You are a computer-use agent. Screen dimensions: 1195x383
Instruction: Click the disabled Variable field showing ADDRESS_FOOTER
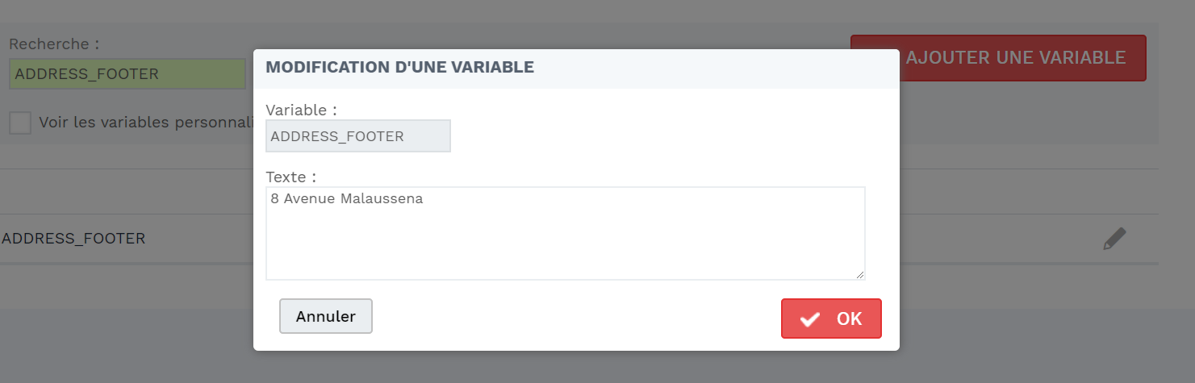point(358,136)
